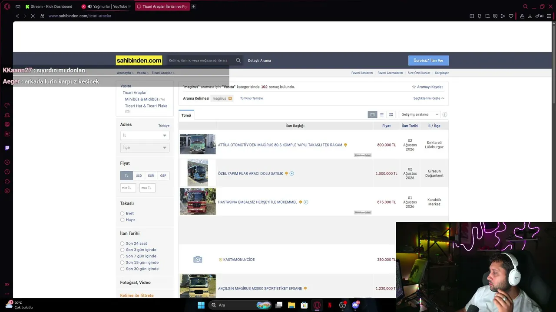Sort listings by İl / İlçe column
556x312 pixels.
[434, 126]
